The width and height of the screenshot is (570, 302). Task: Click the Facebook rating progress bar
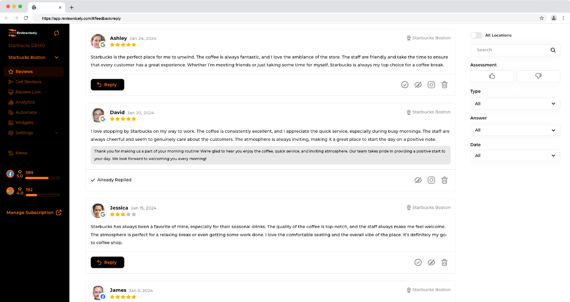point(42,178)
